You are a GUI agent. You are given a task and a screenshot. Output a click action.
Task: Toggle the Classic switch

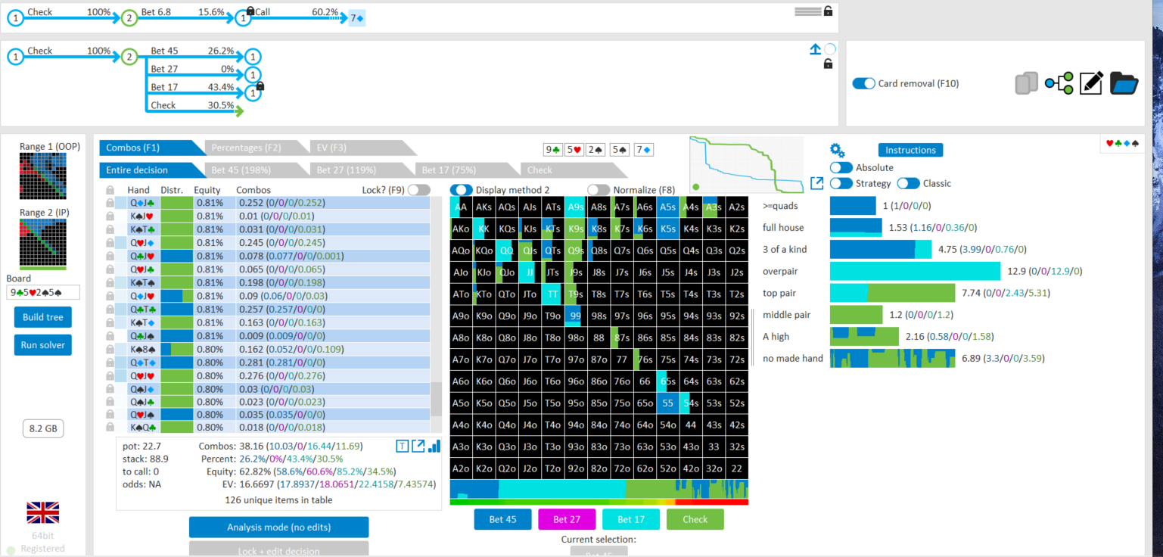point(909,183)
